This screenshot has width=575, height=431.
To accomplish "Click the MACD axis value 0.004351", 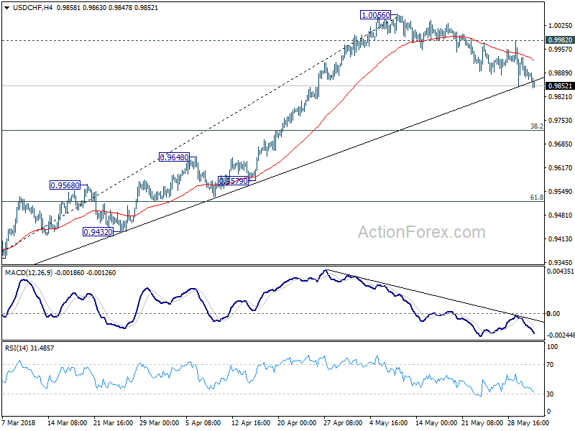I will (x=560, y=272).
